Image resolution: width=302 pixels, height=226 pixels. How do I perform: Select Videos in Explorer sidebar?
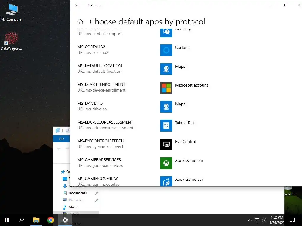[x=74, y=214]
